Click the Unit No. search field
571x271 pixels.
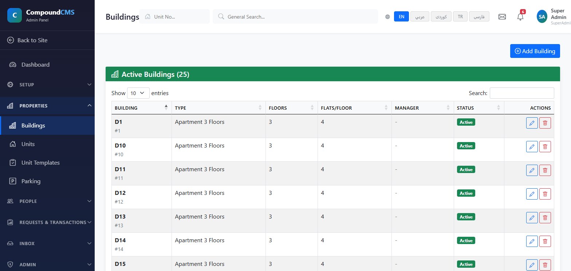(x=174, y=17)
